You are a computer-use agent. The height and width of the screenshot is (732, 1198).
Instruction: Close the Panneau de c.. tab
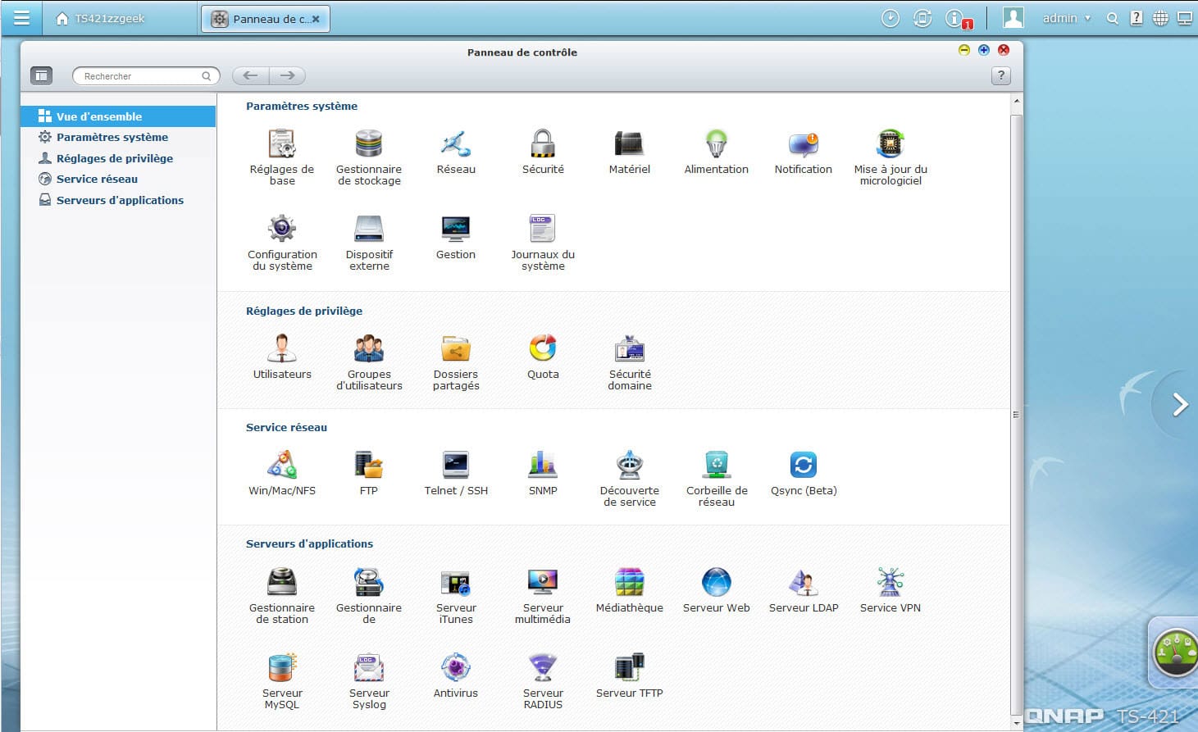(x=316, y=19)
